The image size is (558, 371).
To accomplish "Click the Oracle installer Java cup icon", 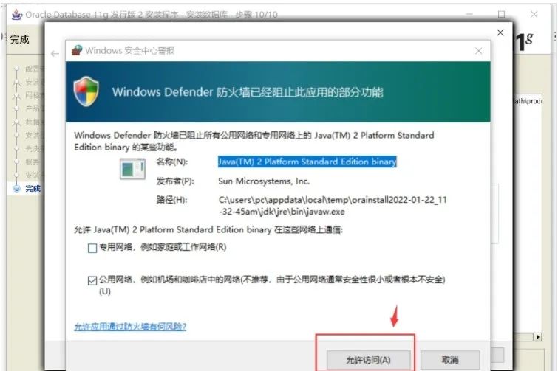I will pos(17,15).
